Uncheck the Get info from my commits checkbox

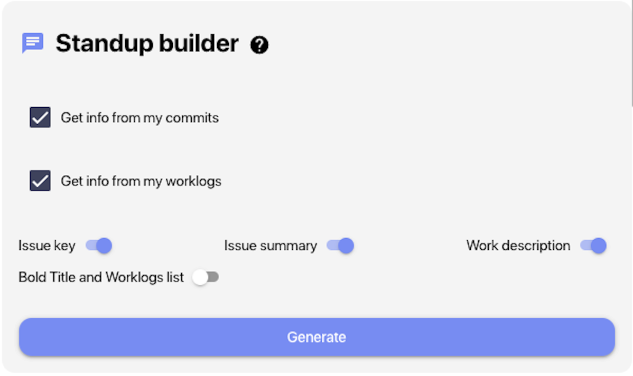40,117
